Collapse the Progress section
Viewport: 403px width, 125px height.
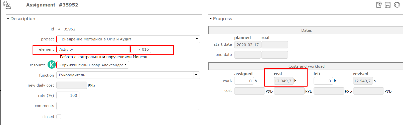(211, 19)
